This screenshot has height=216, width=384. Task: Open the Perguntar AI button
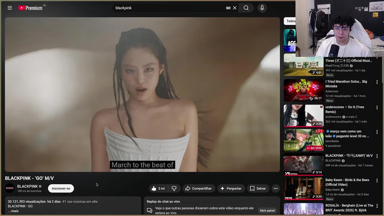(x=231, y=188)
